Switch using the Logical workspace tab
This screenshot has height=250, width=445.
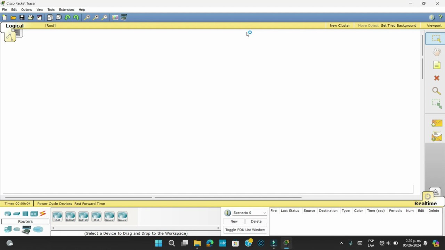point(15,26)
